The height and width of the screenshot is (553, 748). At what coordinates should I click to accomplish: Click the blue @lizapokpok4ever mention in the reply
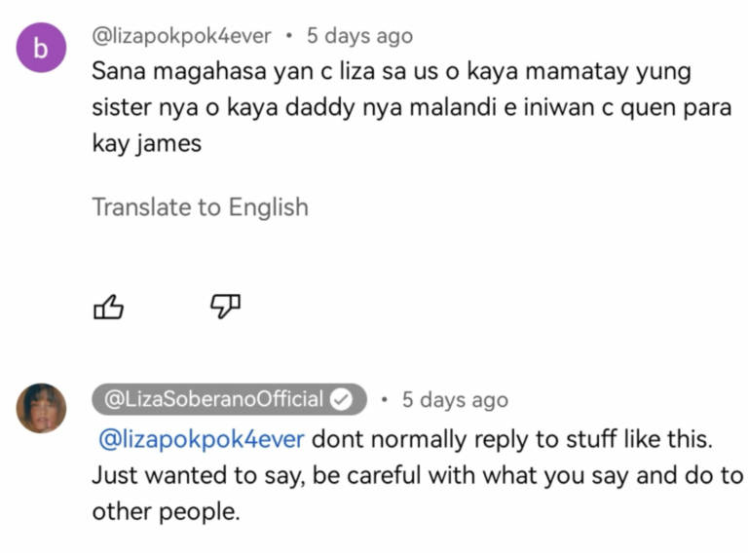202,439
